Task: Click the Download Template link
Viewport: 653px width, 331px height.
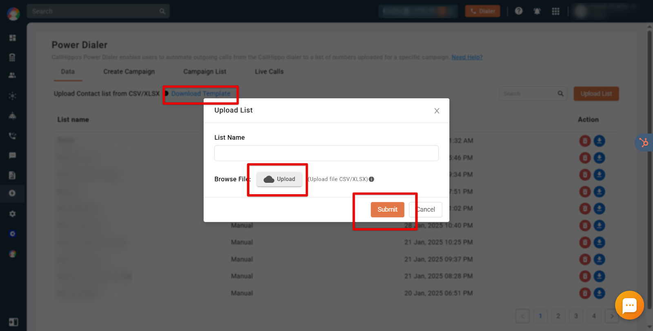Action: click(201, 94)
